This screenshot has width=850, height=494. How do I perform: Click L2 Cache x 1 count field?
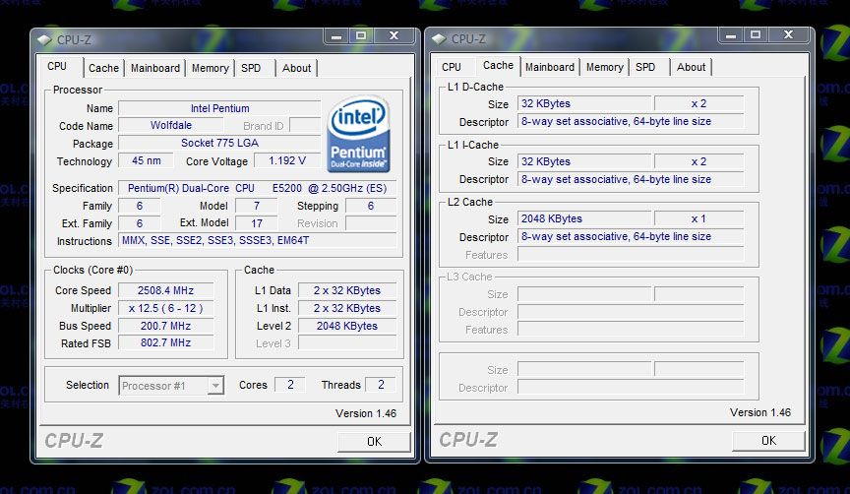tap(699, 218)
